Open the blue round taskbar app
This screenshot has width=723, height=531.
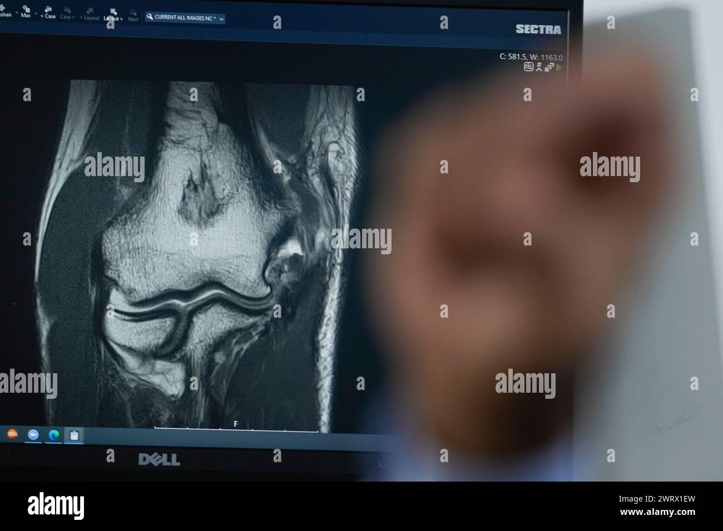[33, 435]
